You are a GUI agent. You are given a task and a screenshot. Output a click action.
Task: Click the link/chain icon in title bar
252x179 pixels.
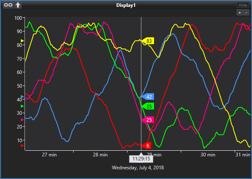pos(9,5)
